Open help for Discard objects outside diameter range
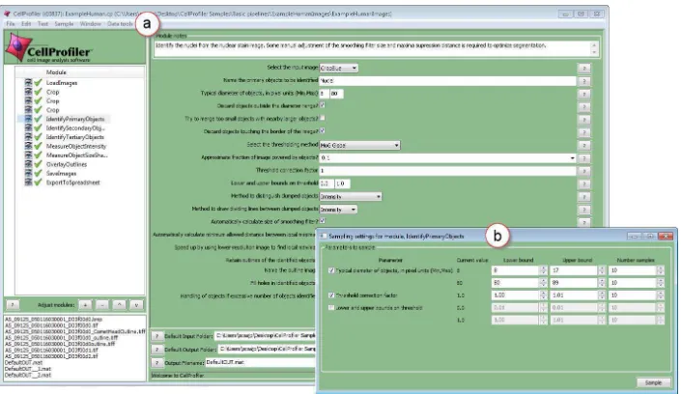The height and width of the screenshot is (394, 682). click(x=584, y=106)
